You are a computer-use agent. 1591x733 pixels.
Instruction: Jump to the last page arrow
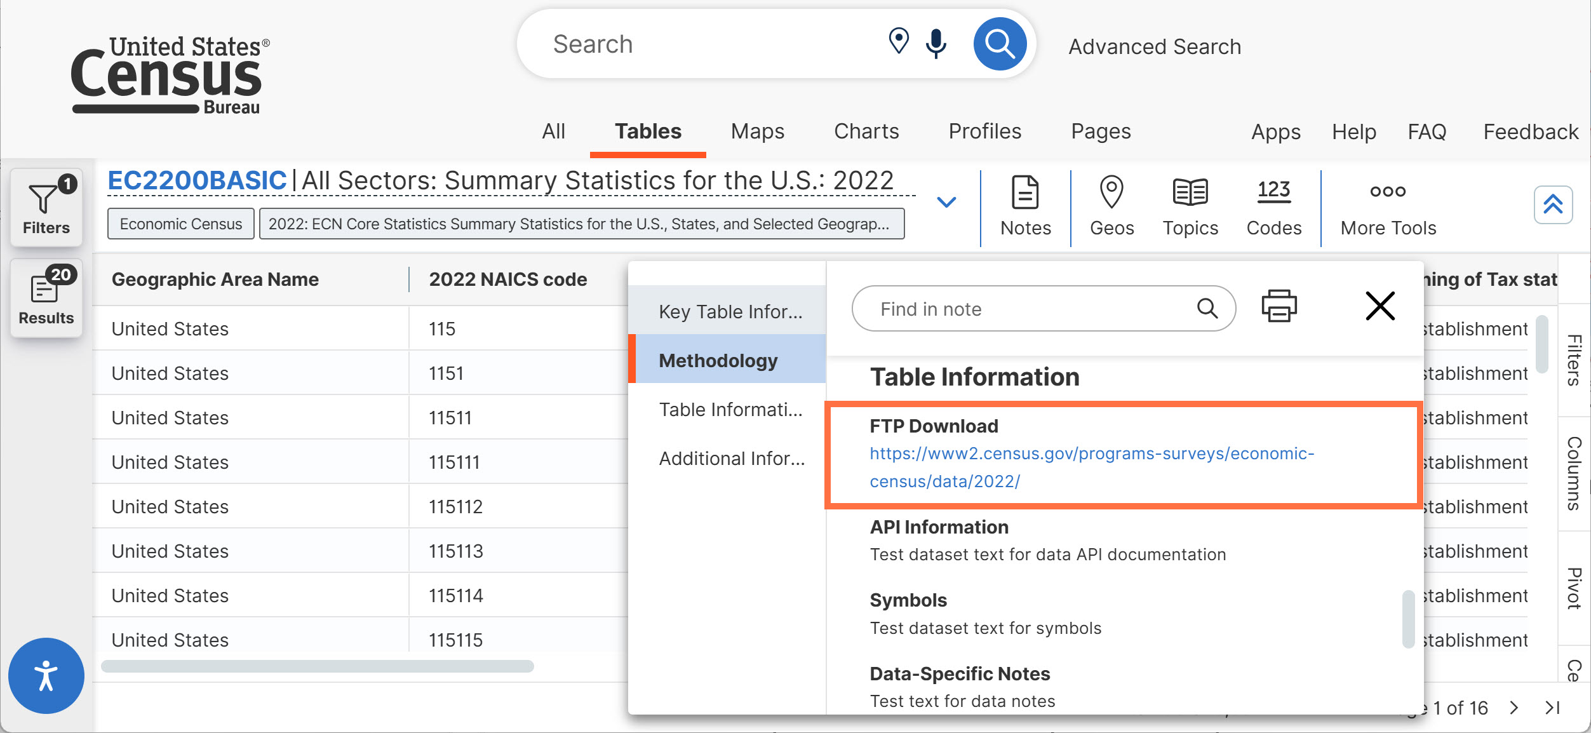tap(1552, 708)
